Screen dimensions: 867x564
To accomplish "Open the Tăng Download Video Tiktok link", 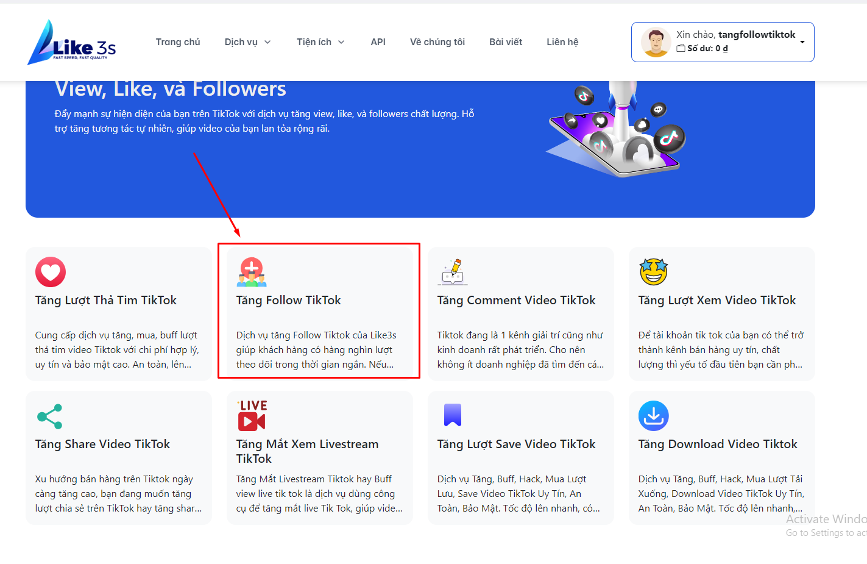I will [718, 444].
